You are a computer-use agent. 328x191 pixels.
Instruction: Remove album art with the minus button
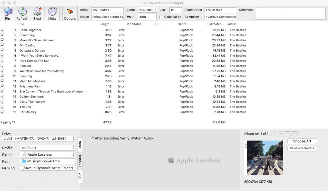287,134
